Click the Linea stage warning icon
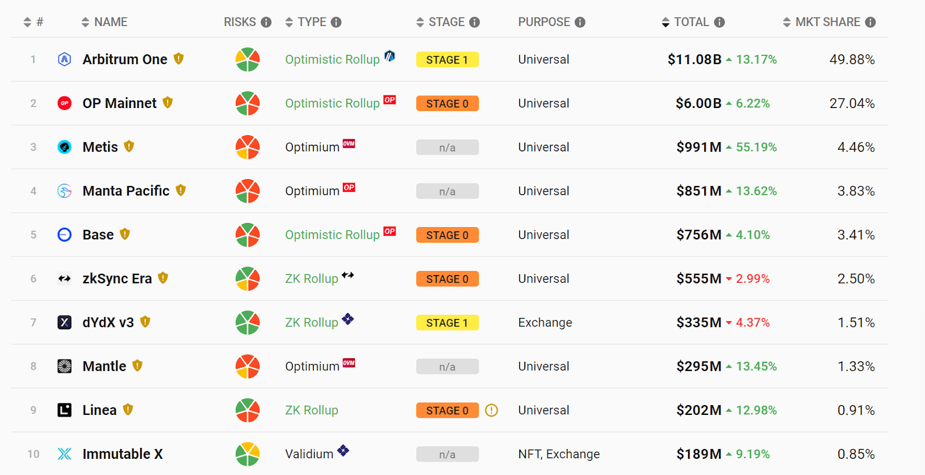Image resolution: width=925 pixels, height=475 pixels. tap(491, 410)
